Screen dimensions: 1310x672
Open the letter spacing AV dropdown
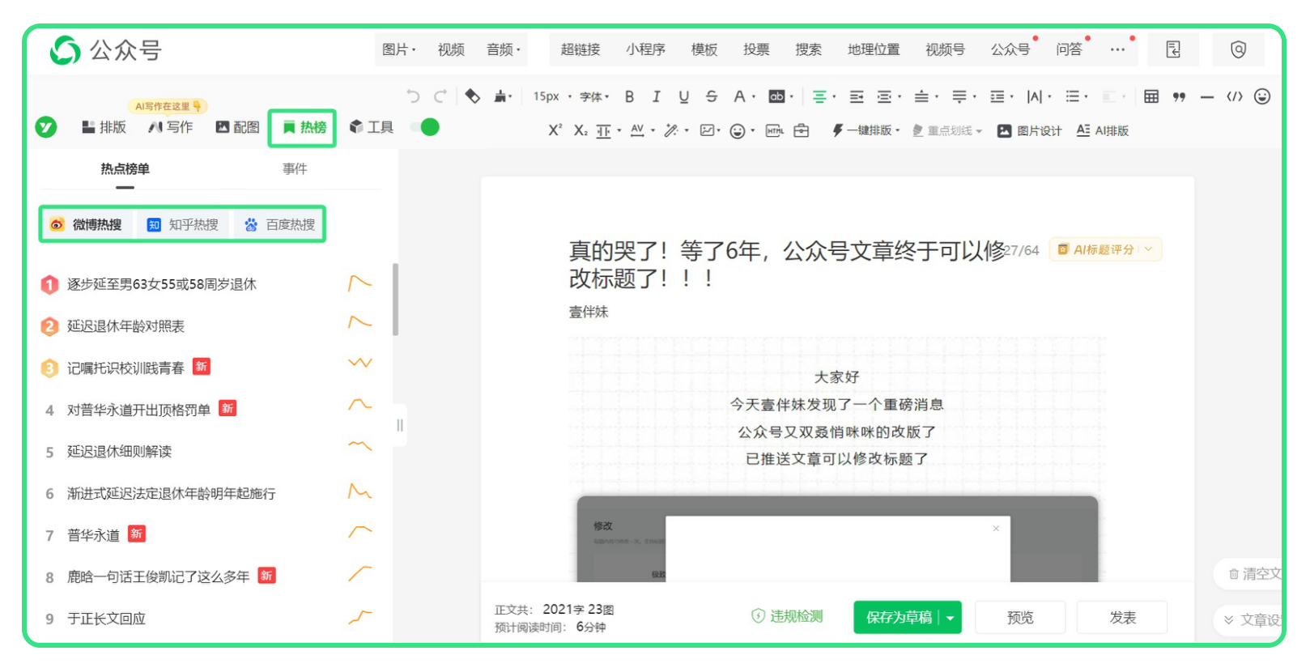(x=642, y=130)
